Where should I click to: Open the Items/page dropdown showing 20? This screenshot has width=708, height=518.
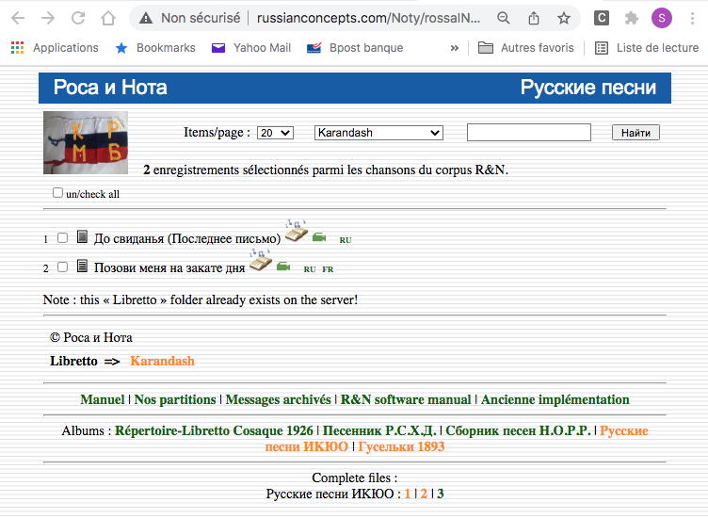click(x=275, y=133)
